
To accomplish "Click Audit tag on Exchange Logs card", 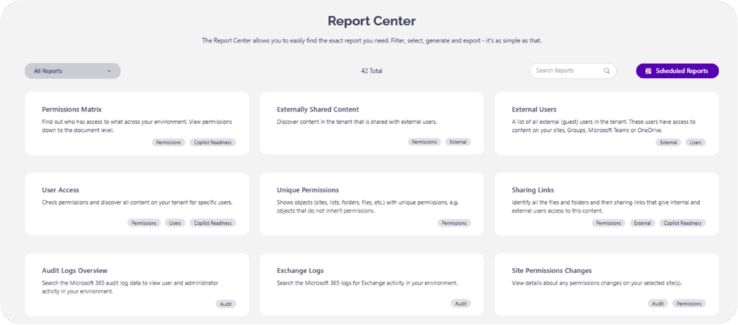I will pyautogui.click(x=461, y=304).
